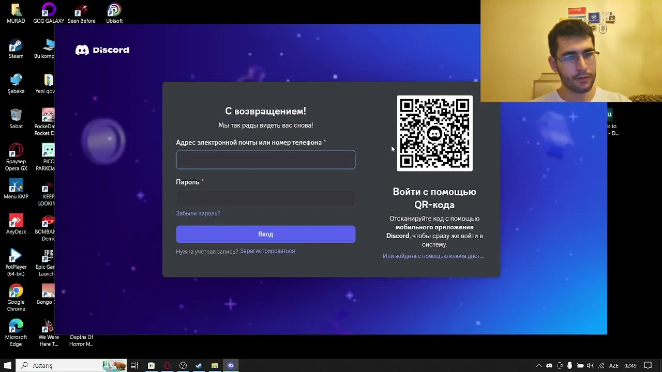
Task: Select the Menu KMP desktop shortcut
Action: pyautogui.click(x=16, y=190)
